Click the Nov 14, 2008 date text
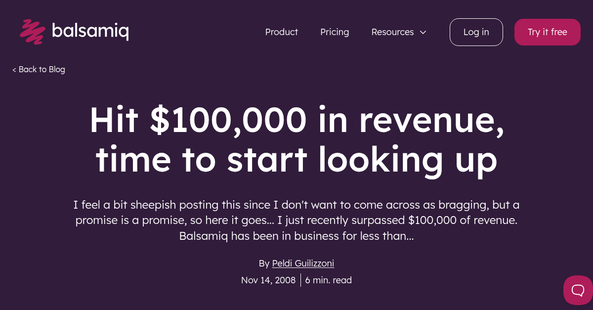 click(x=268, y=280)
